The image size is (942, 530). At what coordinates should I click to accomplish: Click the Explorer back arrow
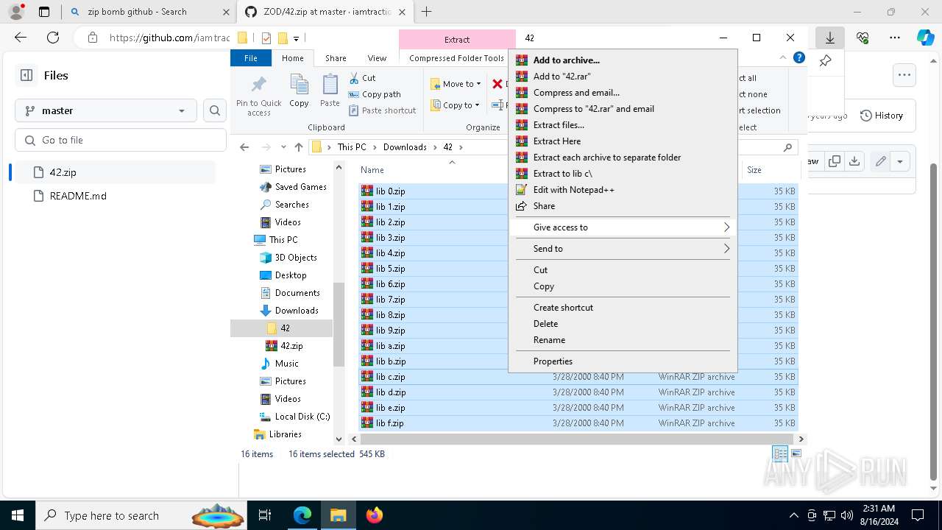[244, 147]
